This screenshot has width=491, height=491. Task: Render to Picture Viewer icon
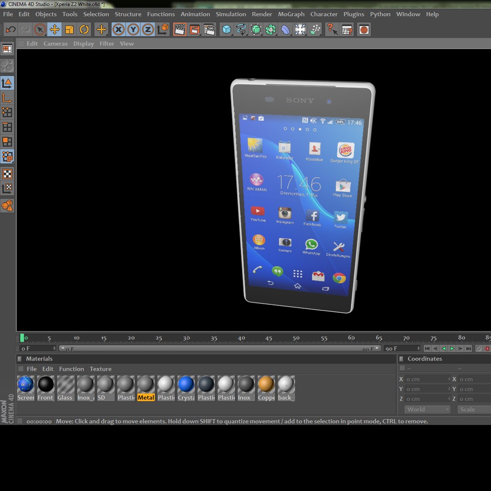(195, 30)
